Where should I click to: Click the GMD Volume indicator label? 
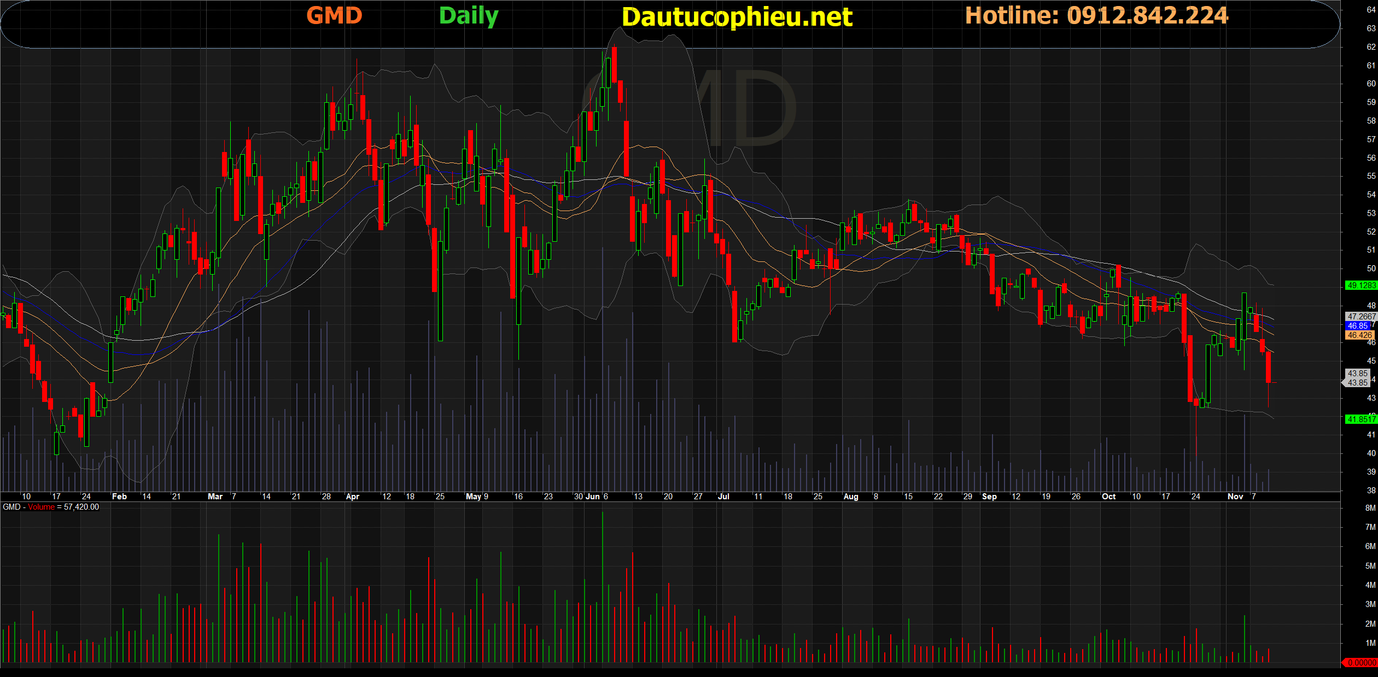pyautogui.click(x=51, y=507)
